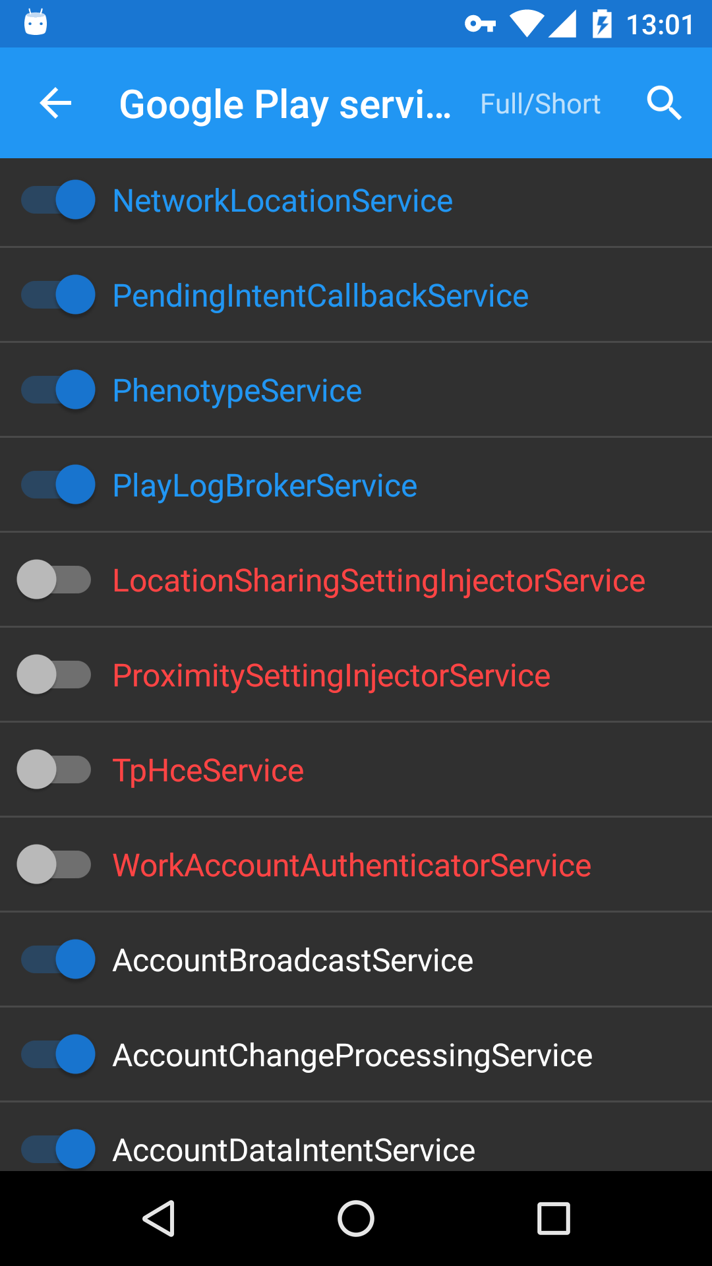Open recent apps square button
The width and height of the screenshot is (712, 1266).
554,1218
